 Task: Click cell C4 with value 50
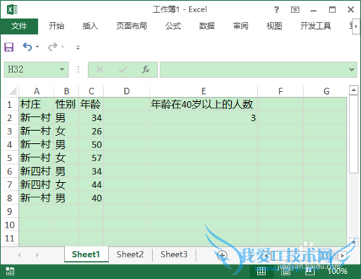(91, 145)
